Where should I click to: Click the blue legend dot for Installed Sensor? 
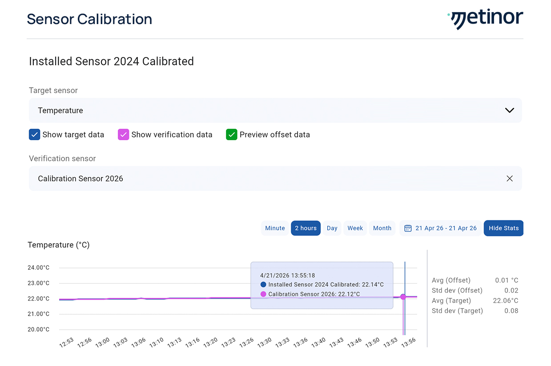click(263, 285)
